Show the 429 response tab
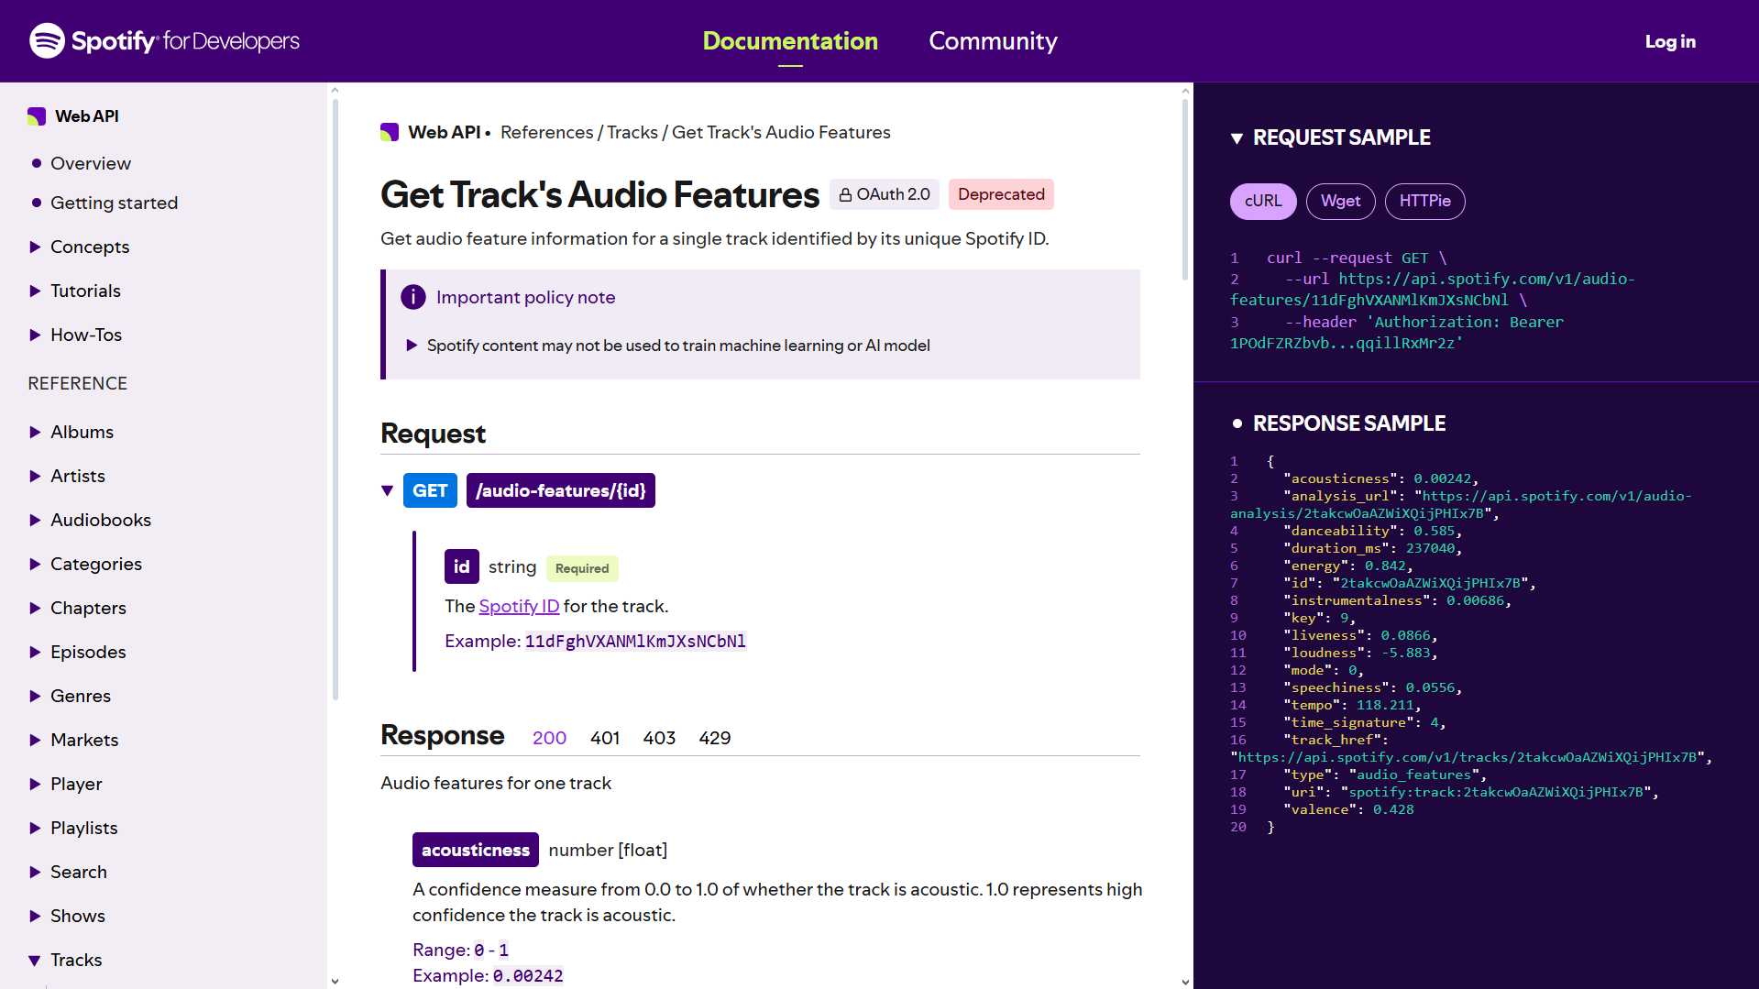 point(715,738)
